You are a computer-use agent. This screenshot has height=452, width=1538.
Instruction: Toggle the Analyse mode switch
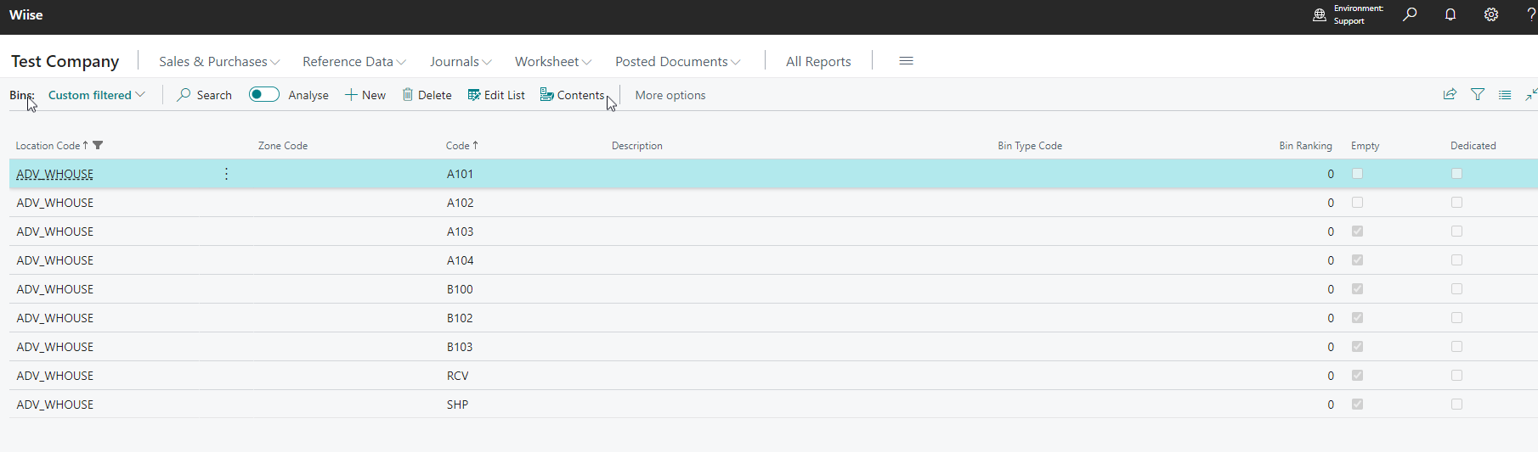[264, 95]
